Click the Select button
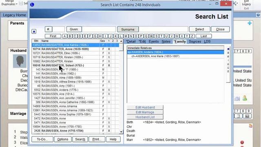261x147 pixels. (x=199, y=29)
